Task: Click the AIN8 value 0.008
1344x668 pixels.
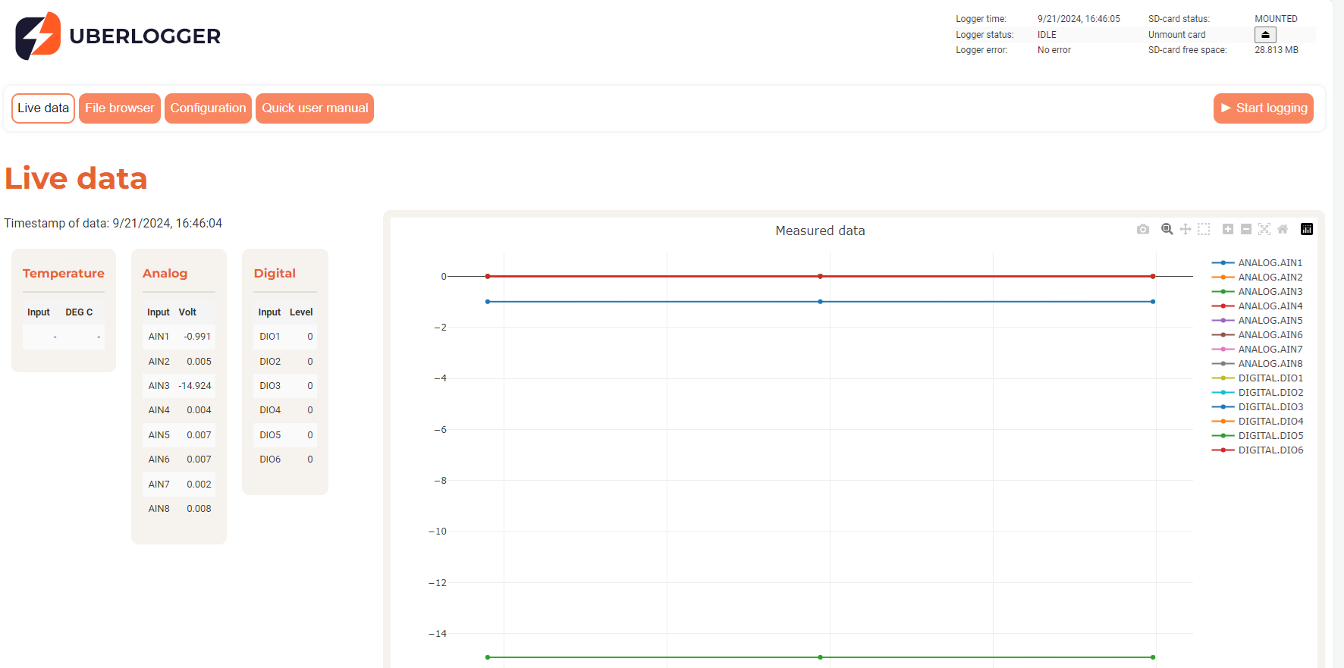Action: pyautogui.click(x=199, y=509)
